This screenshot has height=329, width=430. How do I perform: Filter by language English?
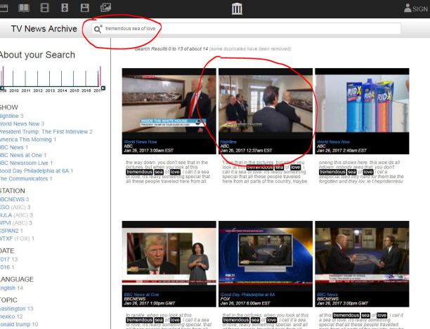(x=8, y=288)
